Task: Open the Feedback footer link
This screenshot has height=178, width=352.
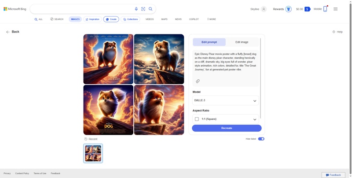Action: [55, 174]
